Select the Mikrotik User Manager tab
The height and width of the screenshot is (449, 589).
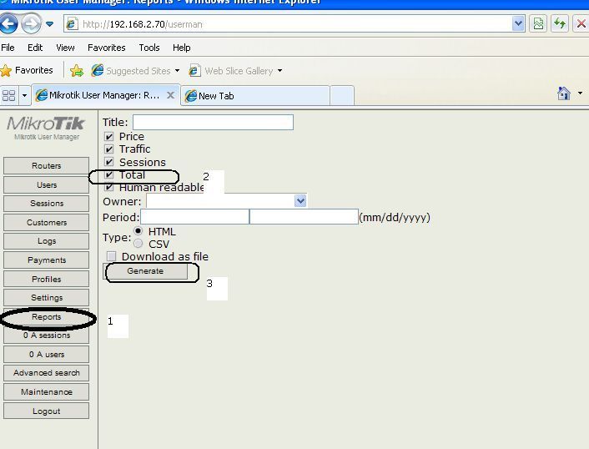click(x=104, y=95)
